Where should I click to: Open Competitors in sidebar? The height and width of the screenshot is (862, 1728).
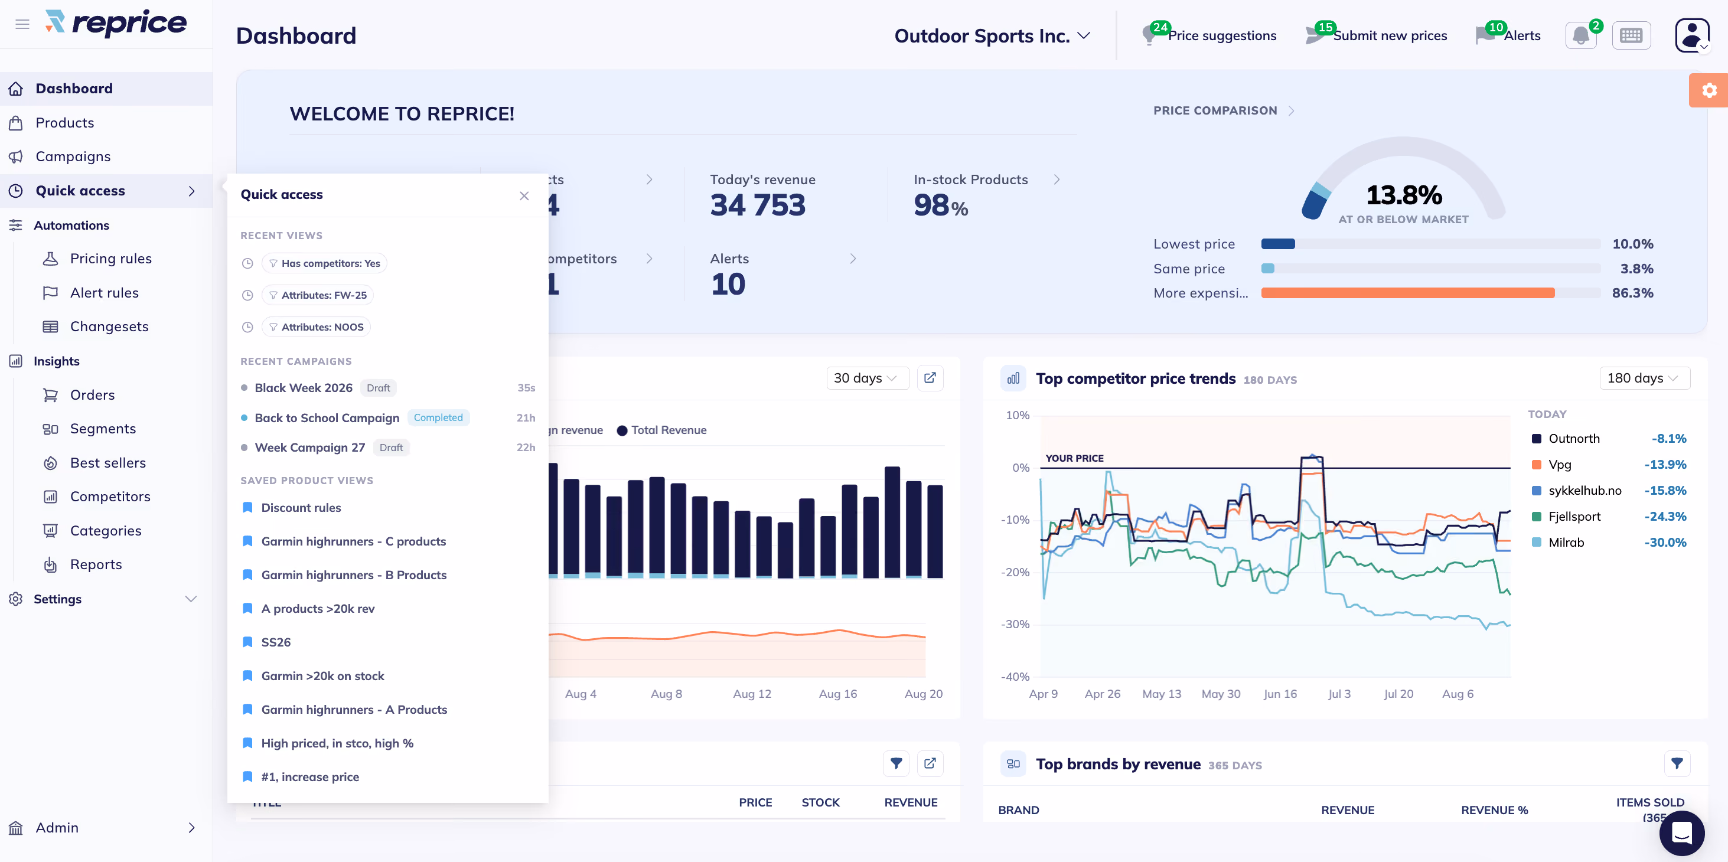110,497
